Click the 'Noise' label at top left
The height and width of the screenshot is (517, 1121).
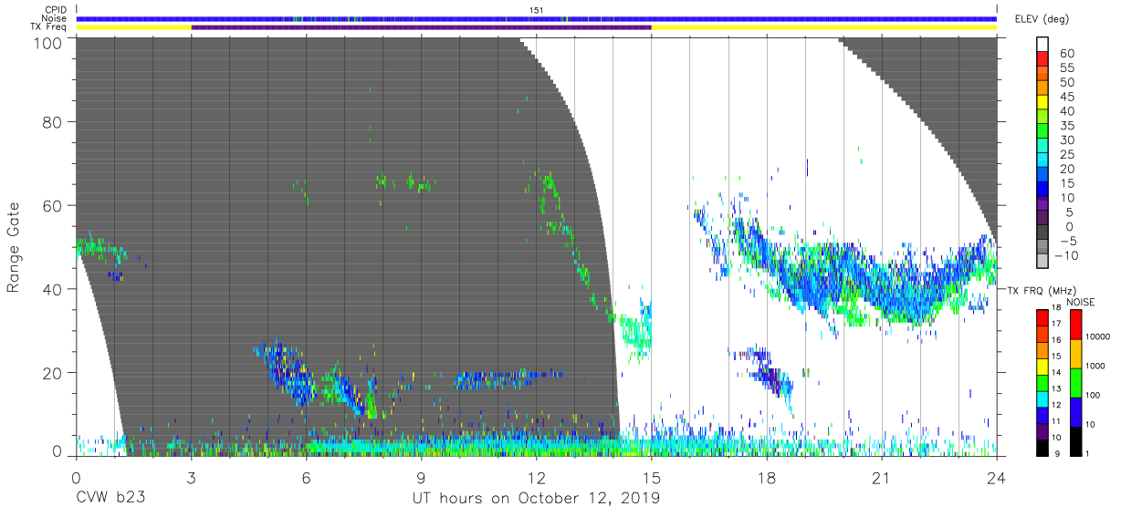click(55, 18)
